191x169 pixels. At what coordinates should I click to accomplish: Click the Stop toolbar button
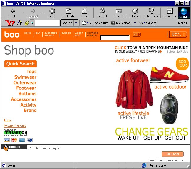tap(52, 13)
